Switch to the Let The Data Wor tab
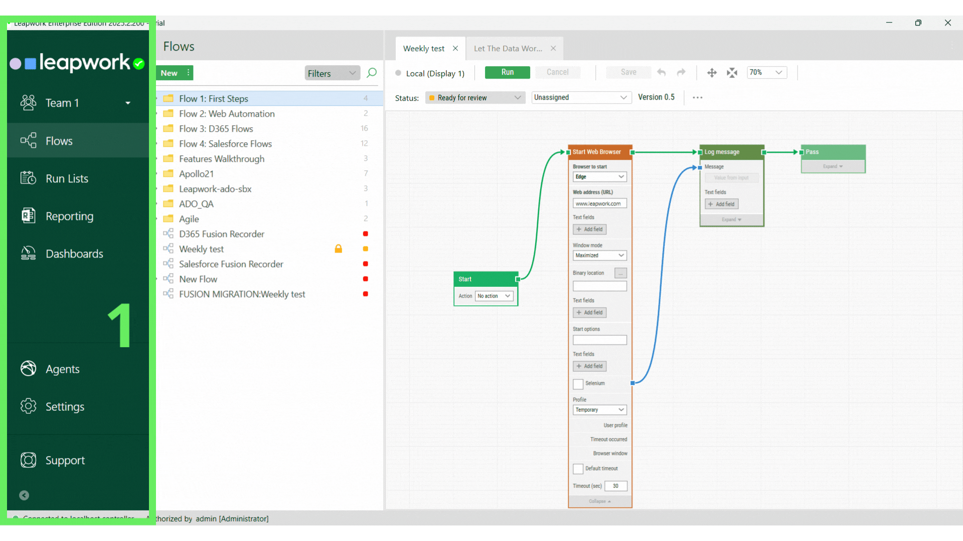The height and width of the screenshot is (541, 963). tap(508, 48)
